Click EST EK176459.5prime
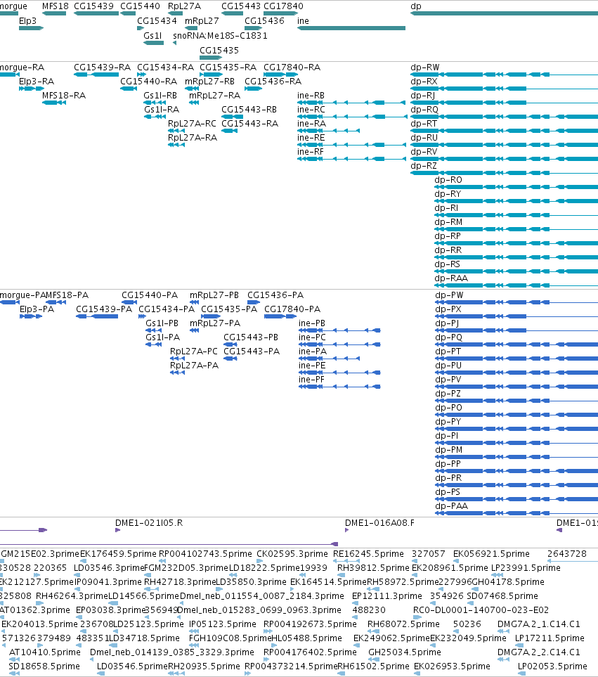 (118, 553)
